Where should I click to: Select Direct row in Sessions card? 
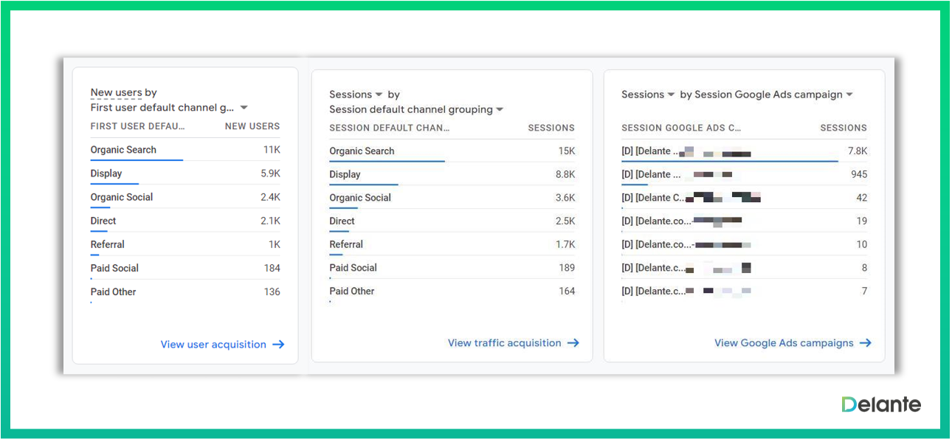click(x=452, y=221)
